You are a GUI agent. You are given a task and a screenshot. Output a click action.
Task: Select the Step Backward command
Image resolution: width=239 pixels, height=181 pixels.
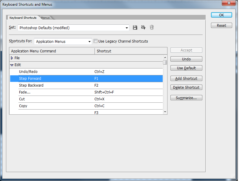click(x=86, y=85)
